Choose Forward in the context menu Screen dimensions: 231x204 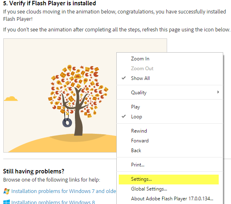(x=170, y=141)
